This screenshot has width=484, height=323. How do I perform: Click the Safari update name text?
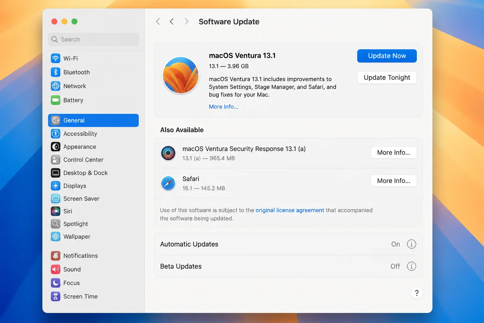(x=191, y=179)
